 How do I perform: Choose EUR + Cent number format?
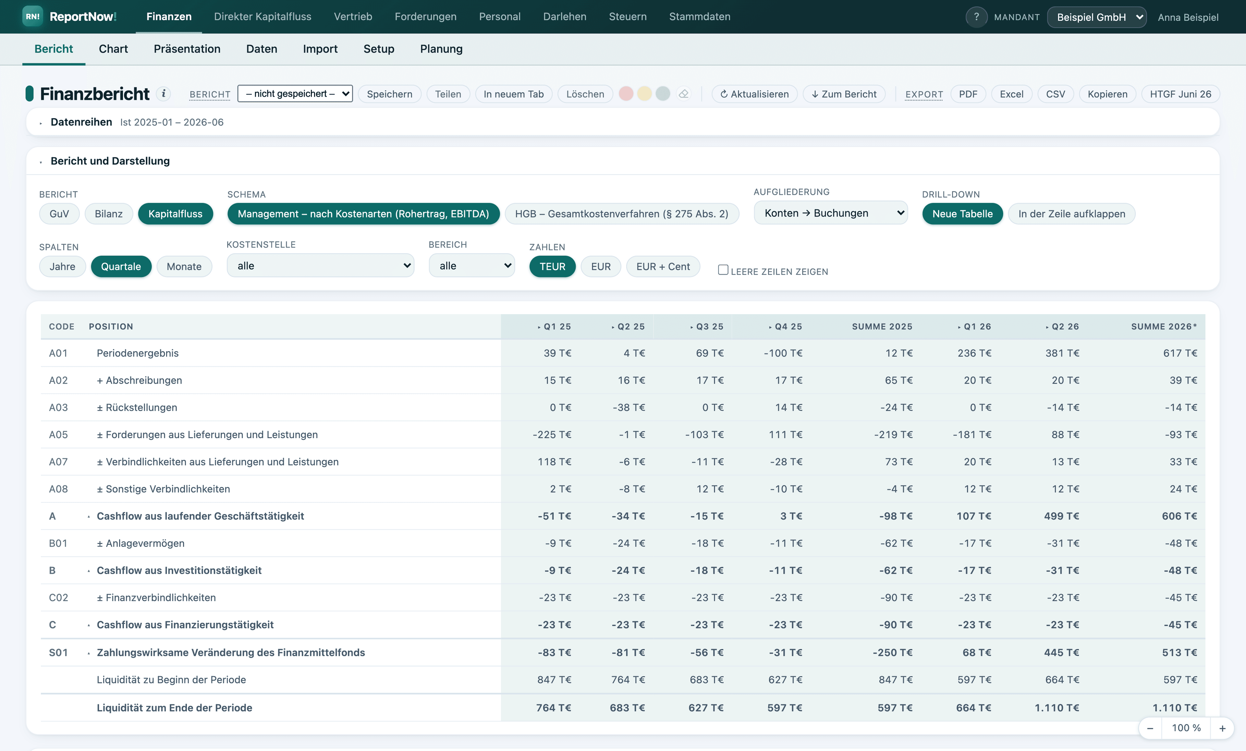(663, 266)
